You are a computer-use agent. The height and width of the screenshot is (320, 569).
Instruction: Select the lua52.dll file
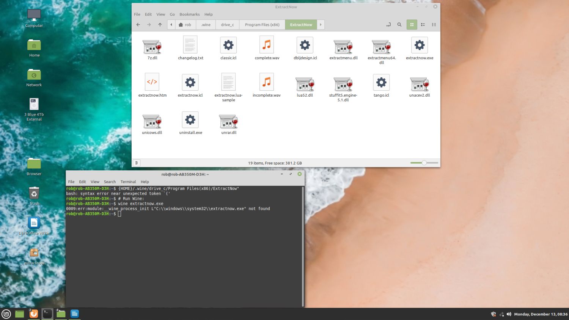[x=305, y=84]
